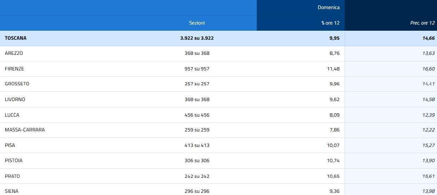437x195 pixels.
Task: Click the 957 su 957 sections value
Action: point(197,69)
